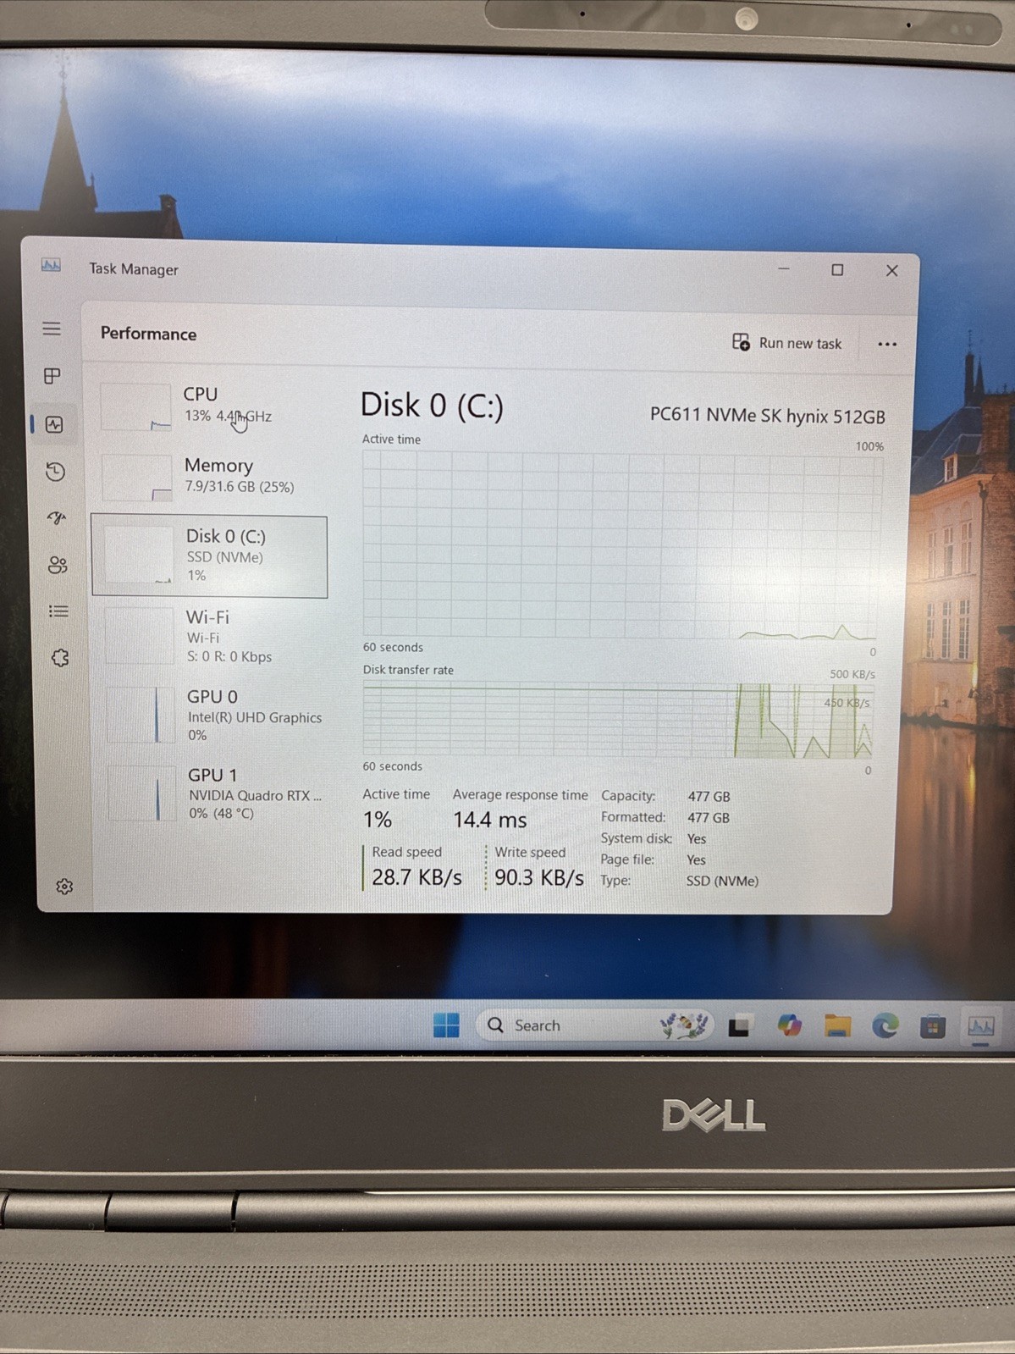
Task: Open File Explorer from taskbar
Action: tap(837, 1026)
